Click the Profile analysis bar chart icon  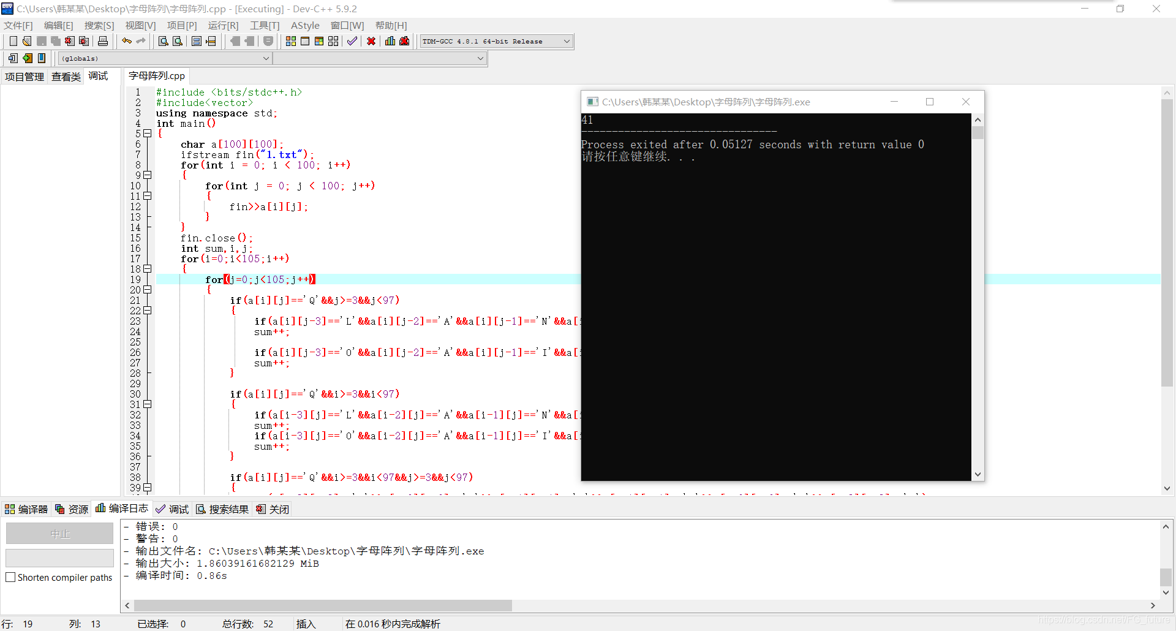[x=390, y=41]
